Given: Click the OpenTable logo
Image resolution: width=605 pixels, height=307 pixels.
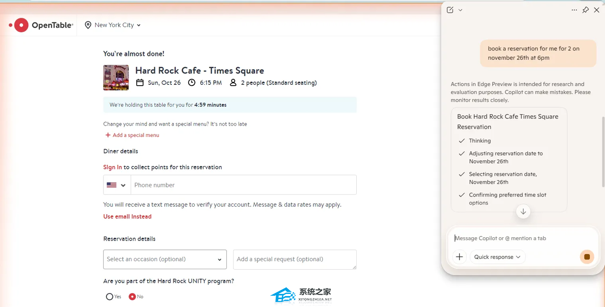Looking at the screenshot, I should click(41, 25).
